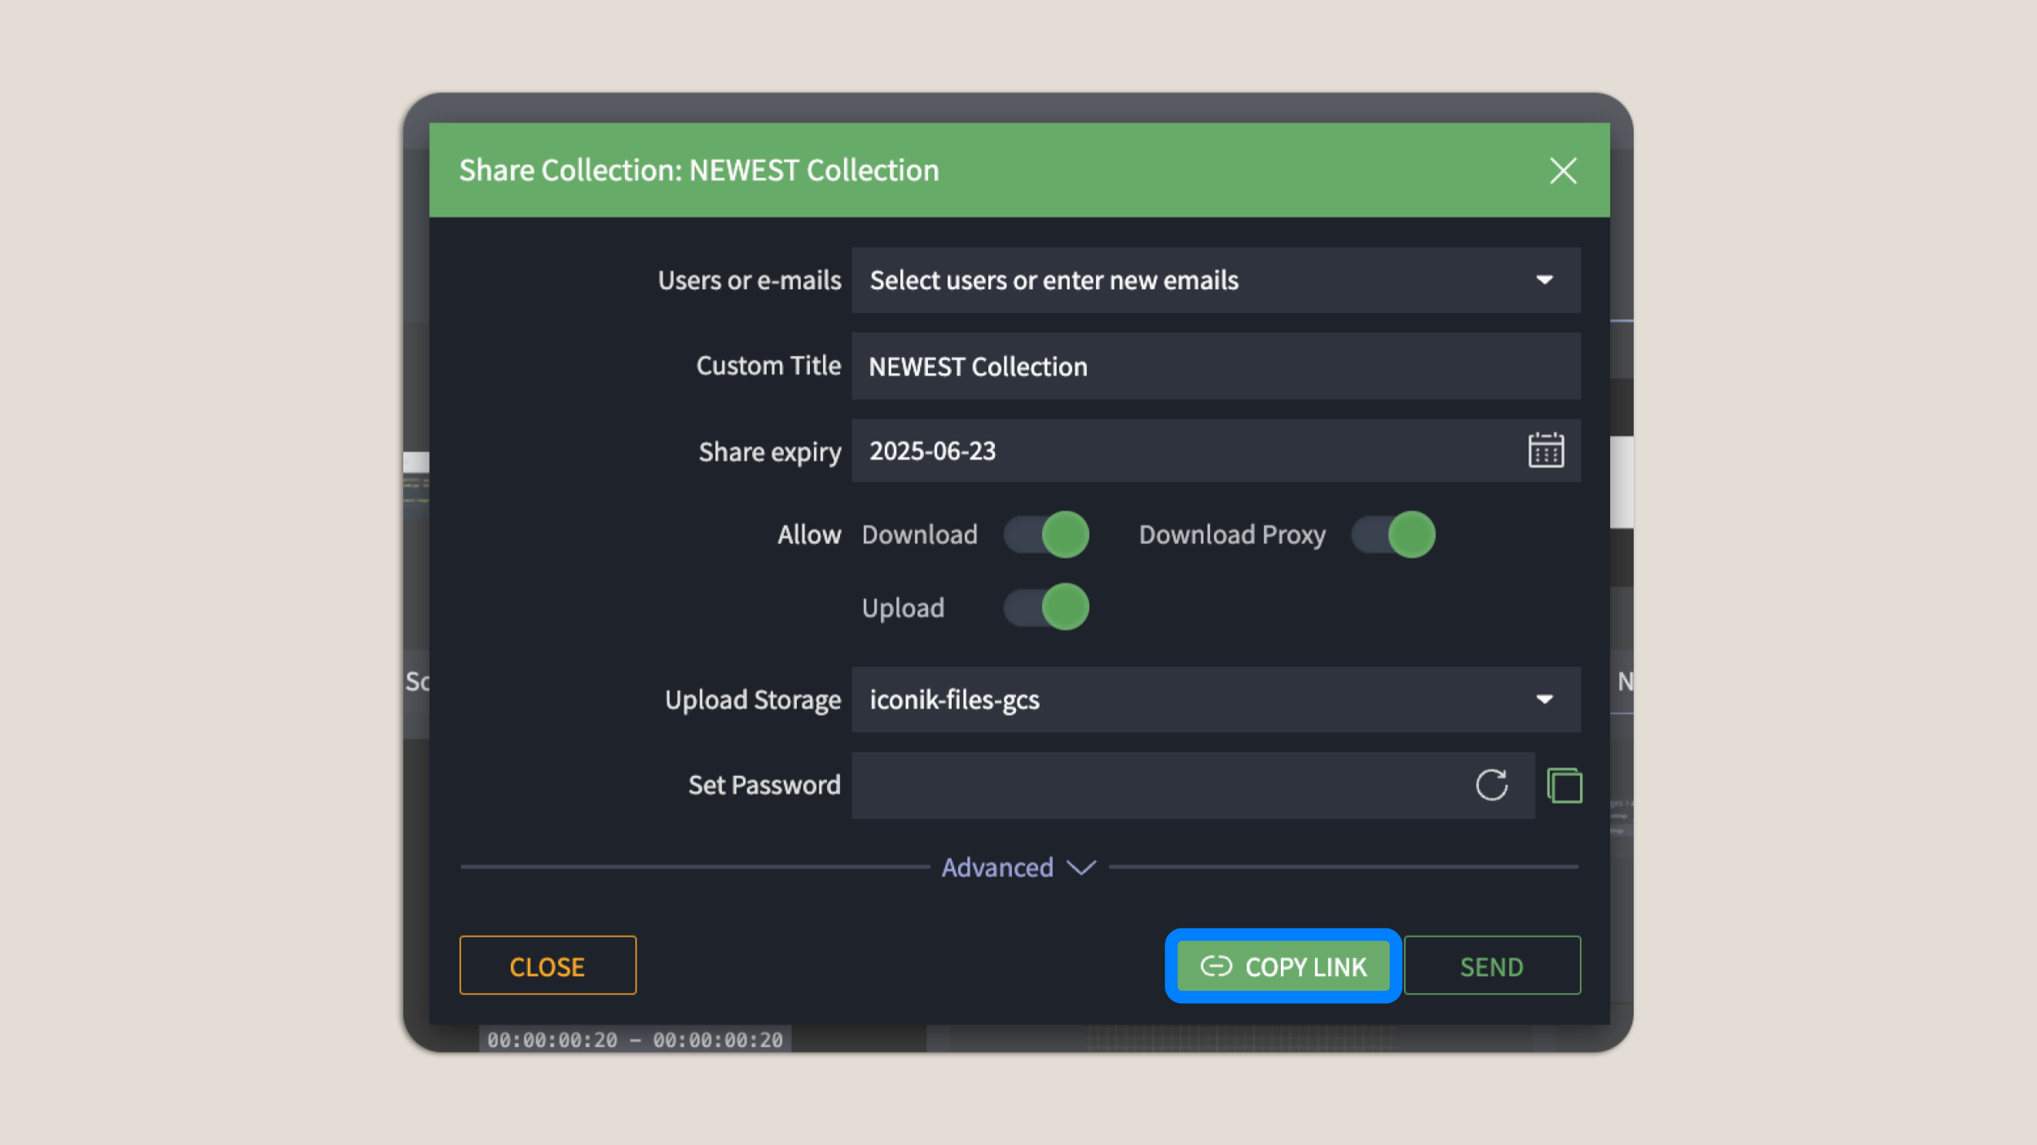Toggle the Download Proxy switch
The height and width of the screenshot is (1145, 2037).
pos(1393,535)
